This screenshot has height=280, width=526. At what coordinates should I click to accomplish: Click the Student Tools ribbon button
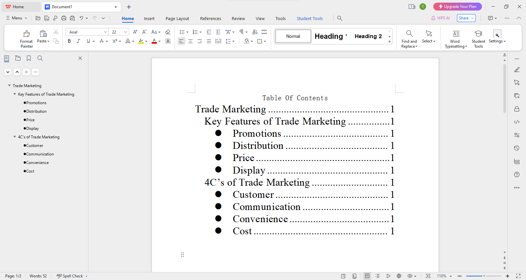pyautogui.click(x=478, y=39)
